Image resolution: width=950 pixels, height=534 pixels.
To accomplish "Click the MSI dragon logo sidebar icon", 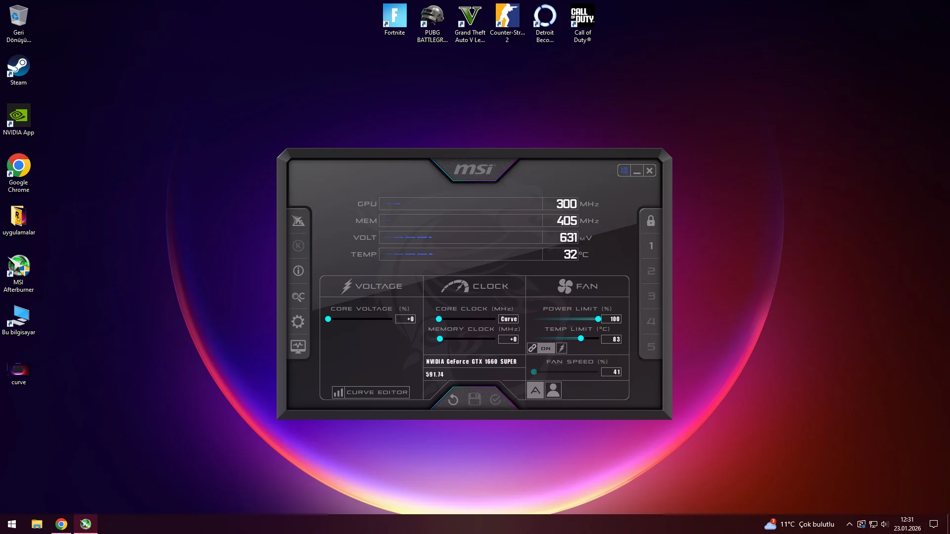I will pos(298,221).
